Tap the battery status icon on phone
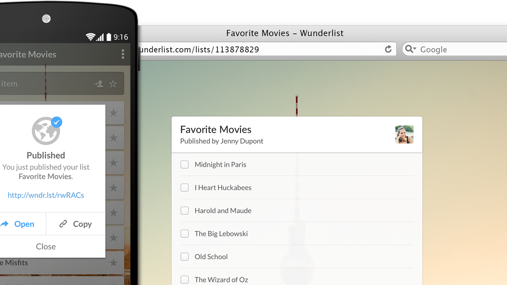Viewport: 507px width, 285px height. click(109, 37)
